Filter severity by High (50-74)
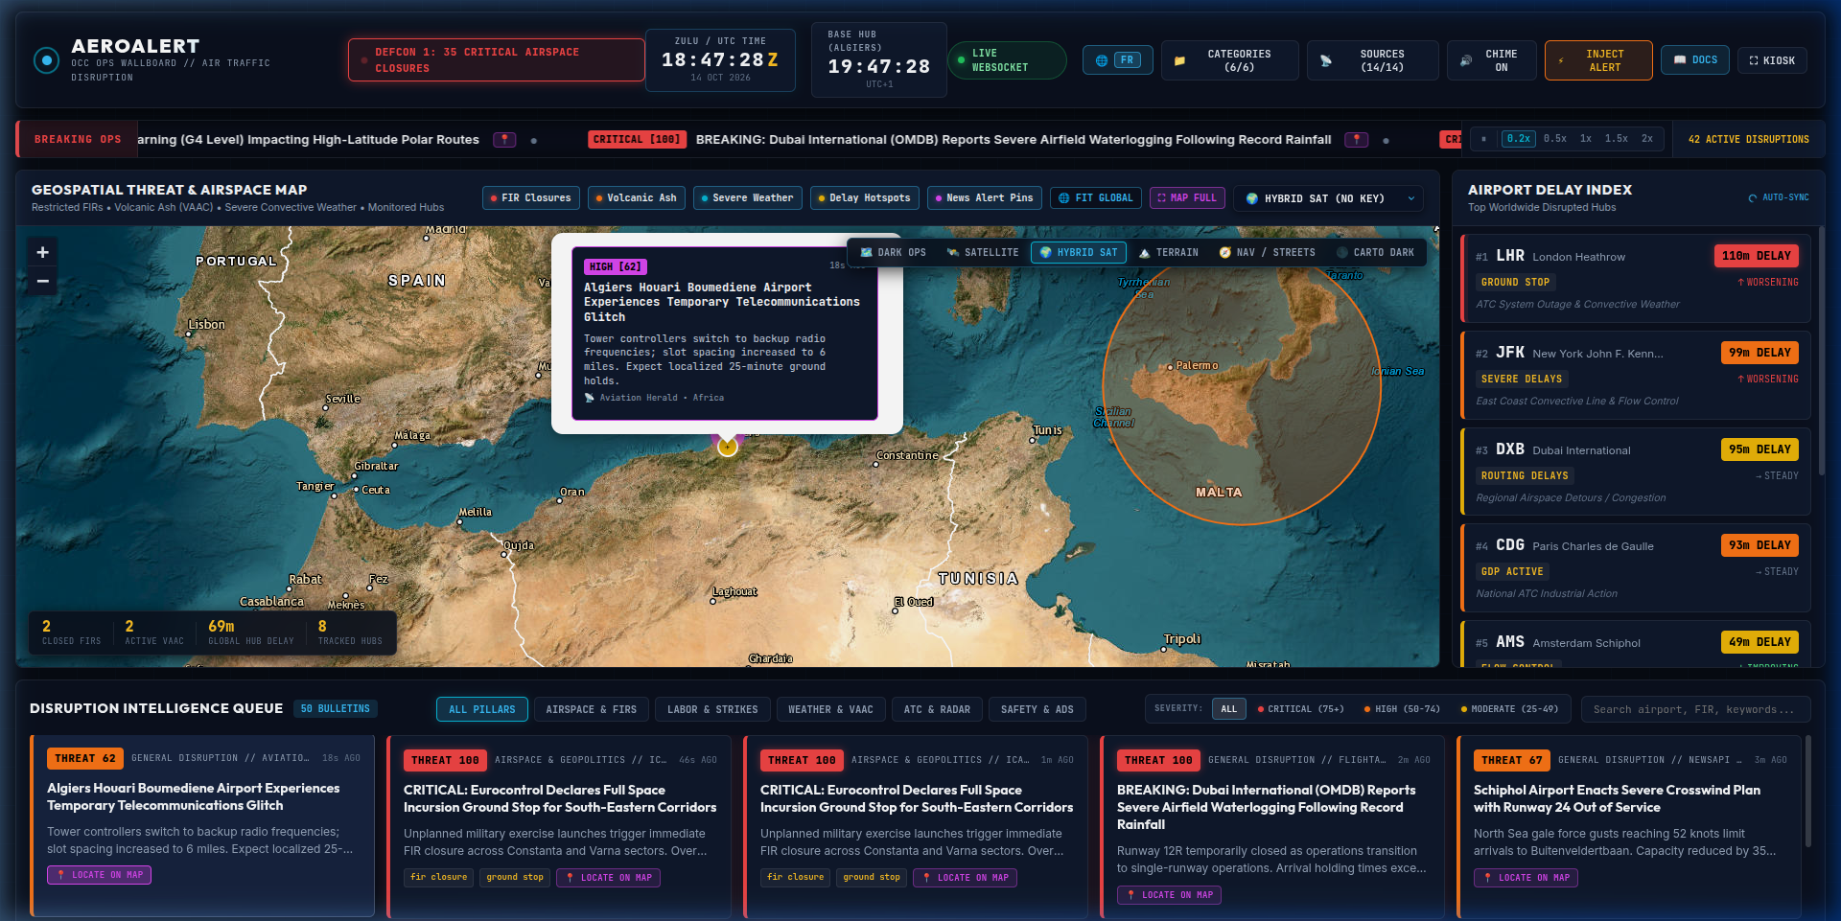 [x=1402, y=709]
